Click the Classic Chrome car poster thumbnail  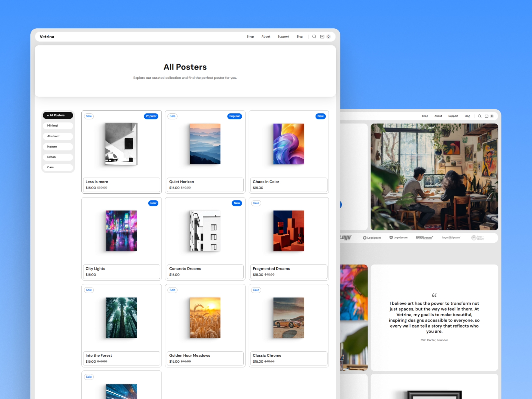[x=289, y=318]
